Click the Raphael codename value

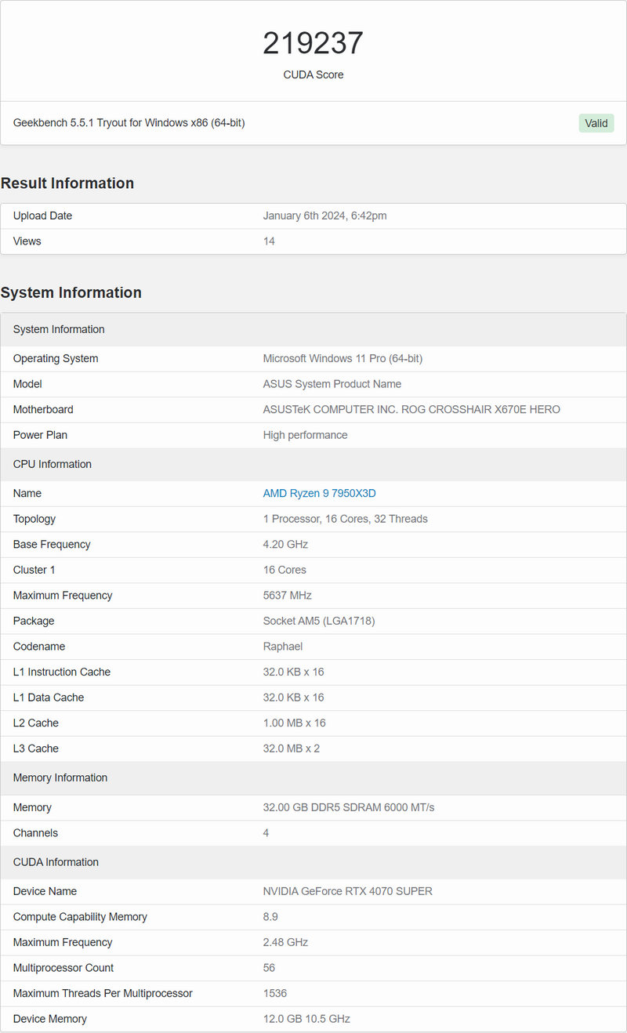282,647
